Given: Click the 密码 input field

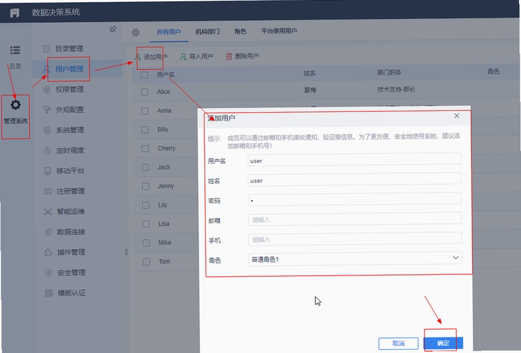Looking at the screenshot, I should tap(354, 199).
